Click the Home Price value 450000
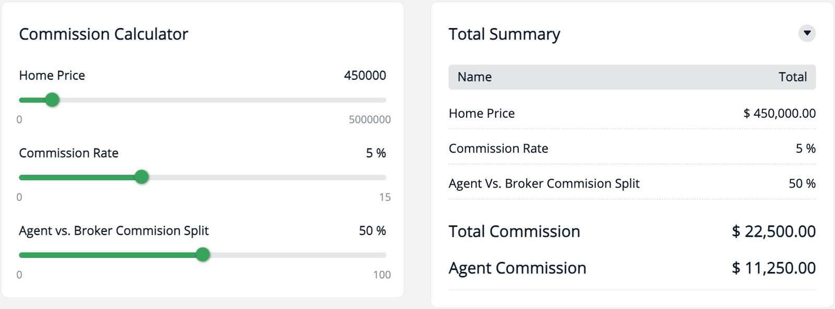Viewport: 835px width, 309px height. tap(365, 76)
